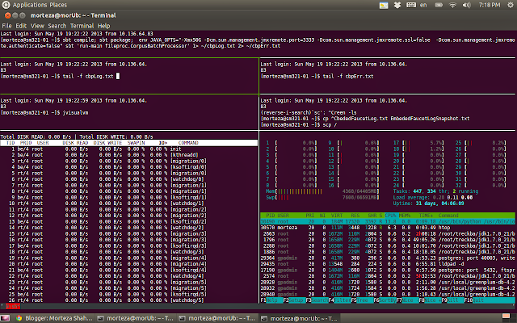The height and width of the screenshot is (323, 517).
Task: Open the system gear session menu
Action: (510, 5)
